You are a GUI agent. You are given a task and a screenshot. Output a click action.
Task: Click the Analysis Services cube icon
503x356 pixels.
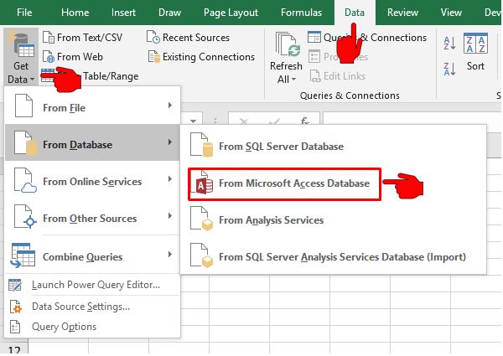pos(201,219)
